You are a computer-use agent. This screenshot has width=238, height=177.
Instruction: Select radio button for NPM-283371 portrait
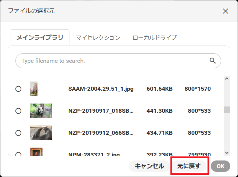18,154
